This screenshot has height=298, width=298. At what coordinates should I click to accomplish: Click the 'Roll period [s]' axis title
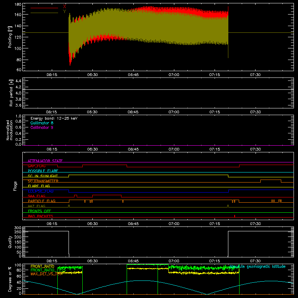[11, 93]
